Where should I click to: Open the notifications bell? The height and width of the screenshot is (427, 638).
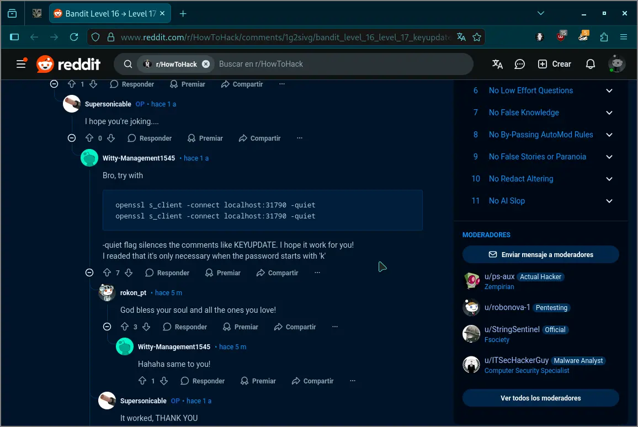590,64
